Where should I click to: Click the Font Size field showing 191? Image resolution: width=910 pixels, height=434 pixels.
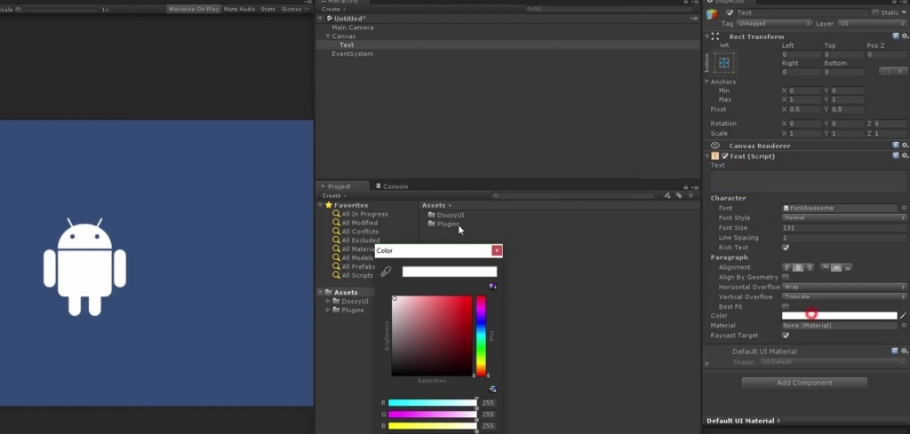click(844, 228)
